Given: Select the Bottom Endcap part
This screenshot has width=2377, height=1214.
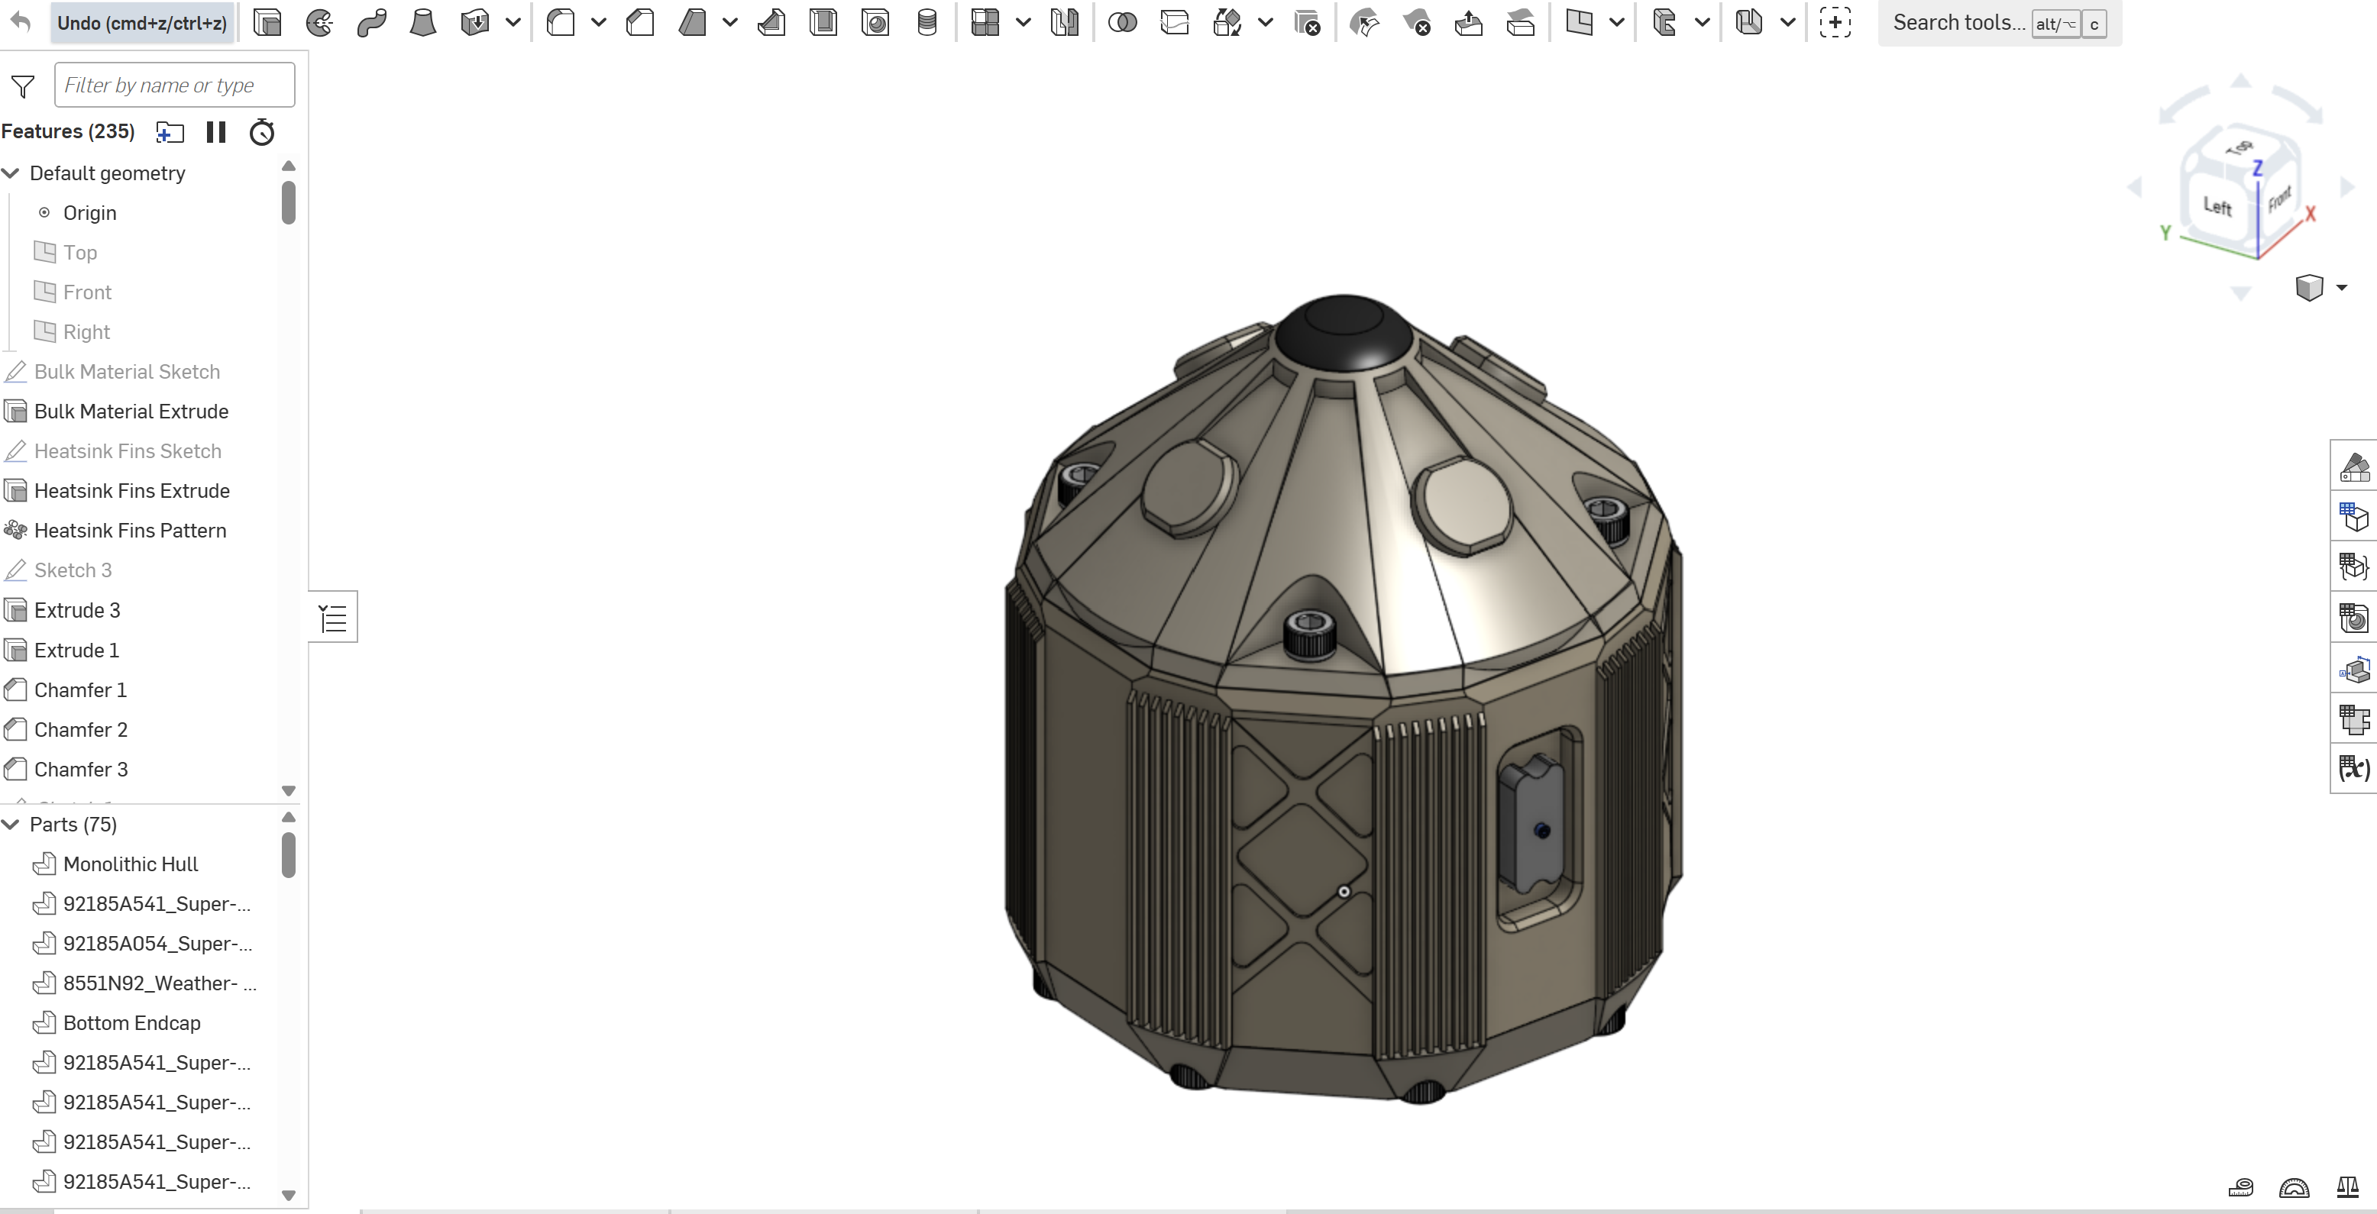Looking at the screenshot, I should tap(131, 1023).
